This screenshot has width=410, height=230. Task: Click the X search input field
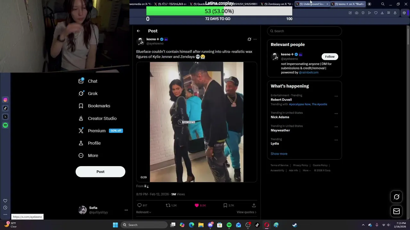pos(304,31)
